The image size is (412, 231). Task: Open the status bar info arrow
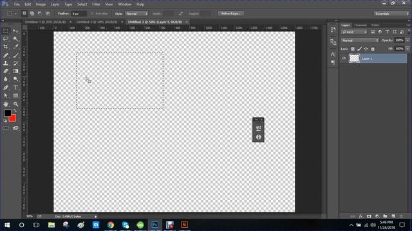tap(96, 217)
